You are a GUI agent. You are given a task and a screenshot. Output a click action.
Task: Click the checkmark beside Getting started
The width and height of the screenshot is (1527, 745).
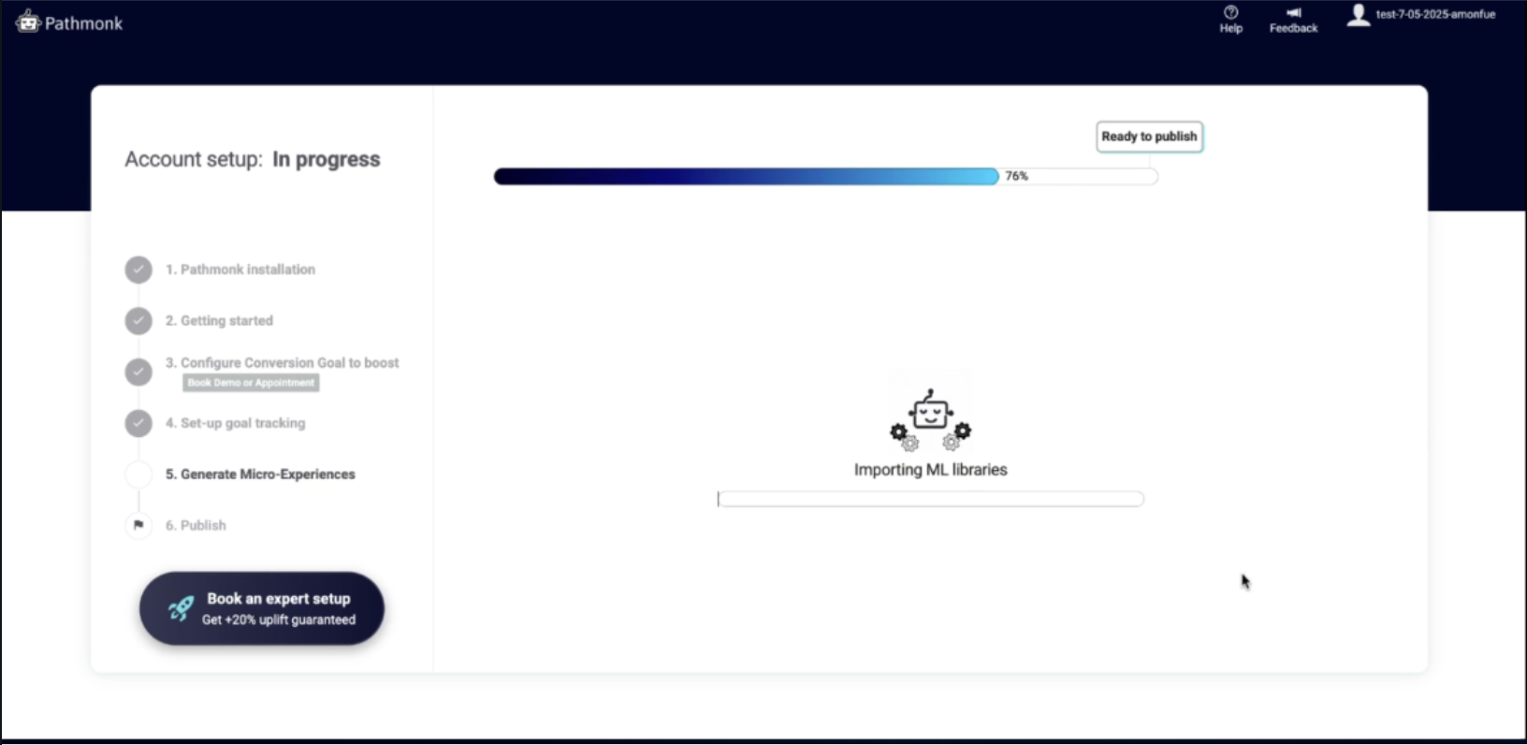click(x=138, y=321)
